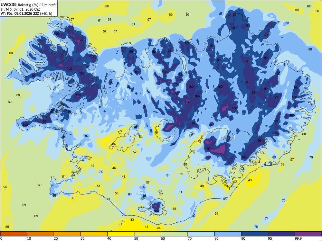Pick the 20–30 legend color block
322x241 pixels.
click(x=67, y=234)
